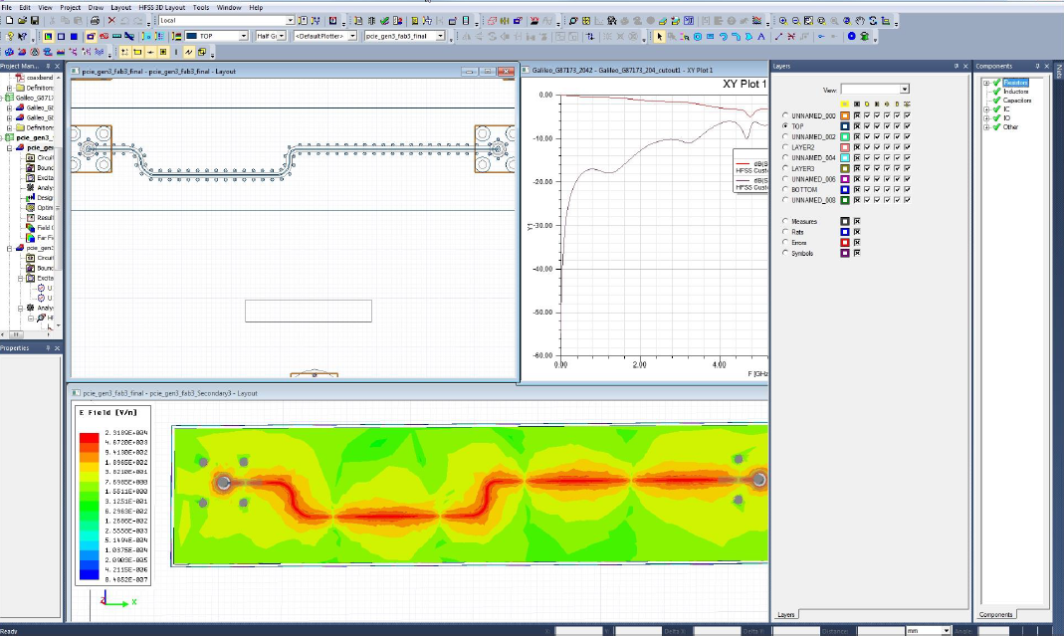
Task: Switch to the Components bottom tab
Action: point(995,614)
